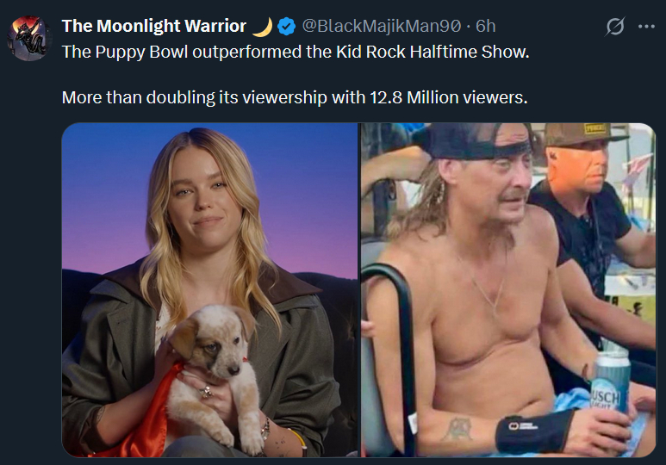The width and height of the screenshot is (666, 465).
Task: Click the black wrist brace in photo
Action: click(533, 431)
